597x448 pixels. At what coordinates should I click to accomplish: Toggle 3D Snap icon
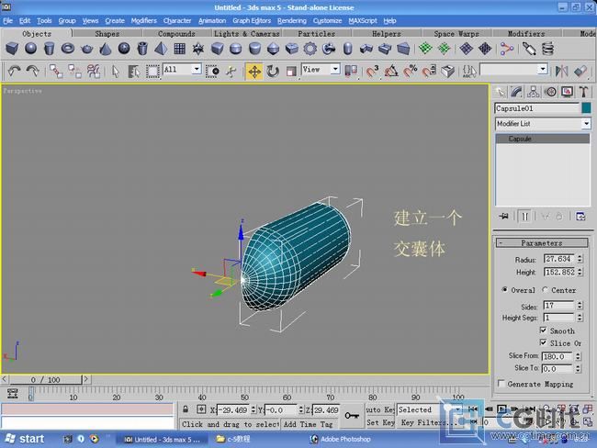pos(372,72)
